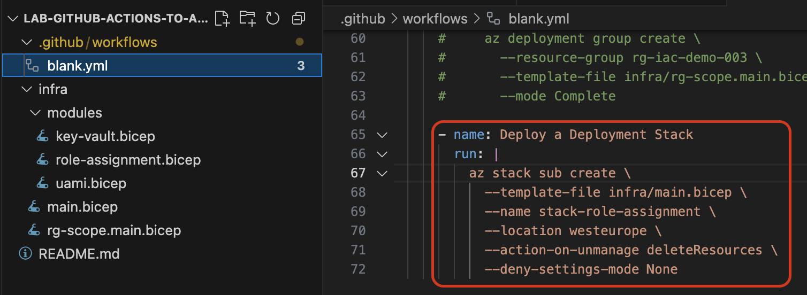The width and height of the screenshot is (807, 295).
Task: Click the uami.bicep file icon
Action: coord(43,183)
